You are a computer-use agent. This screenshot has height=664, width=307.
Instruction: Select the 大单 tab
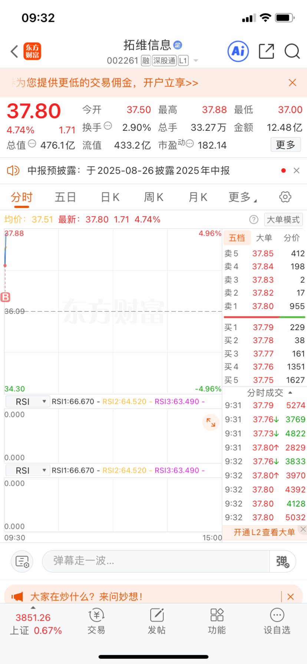[264, 238]
